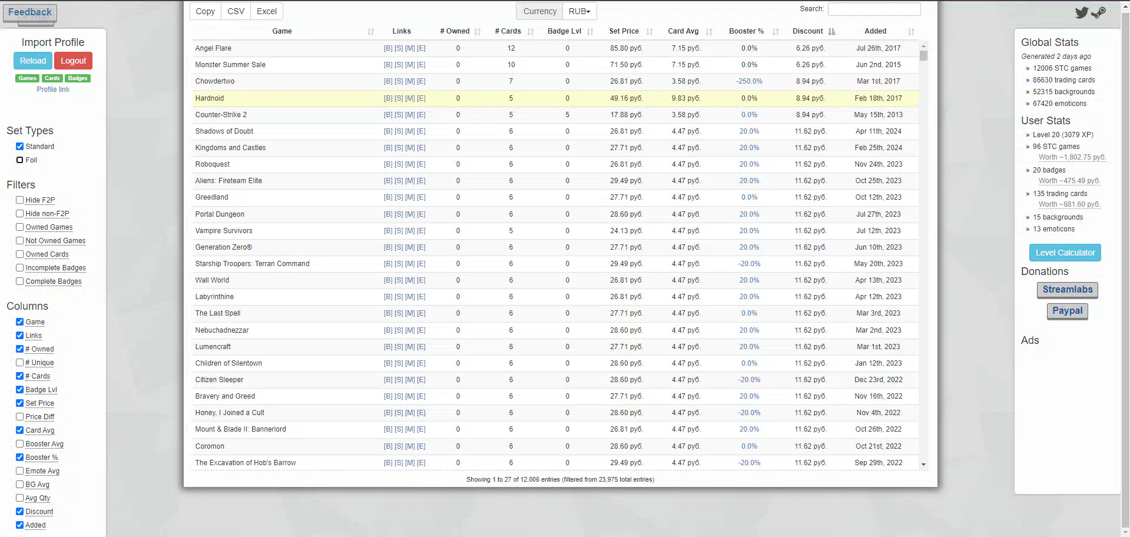This screenshot has width=1130, height=537.
Task: Sort by Added column arrows
Action: coord(911,32)
